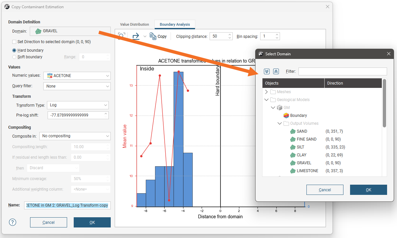Click the Copy chart button
This screenshot has height=238, width=397.
coord(158,36)
